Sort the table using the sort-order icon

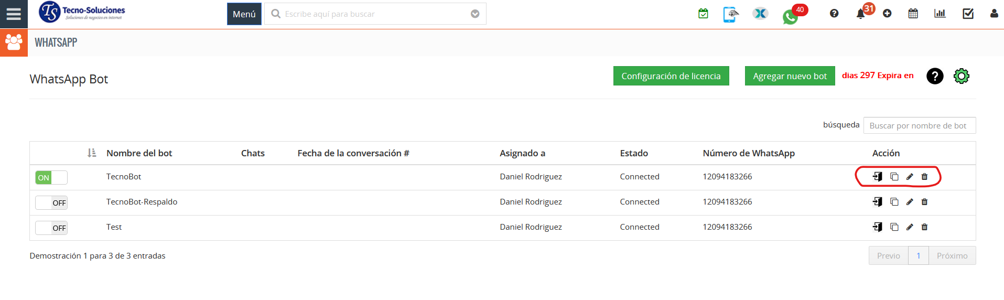[92, 153]
